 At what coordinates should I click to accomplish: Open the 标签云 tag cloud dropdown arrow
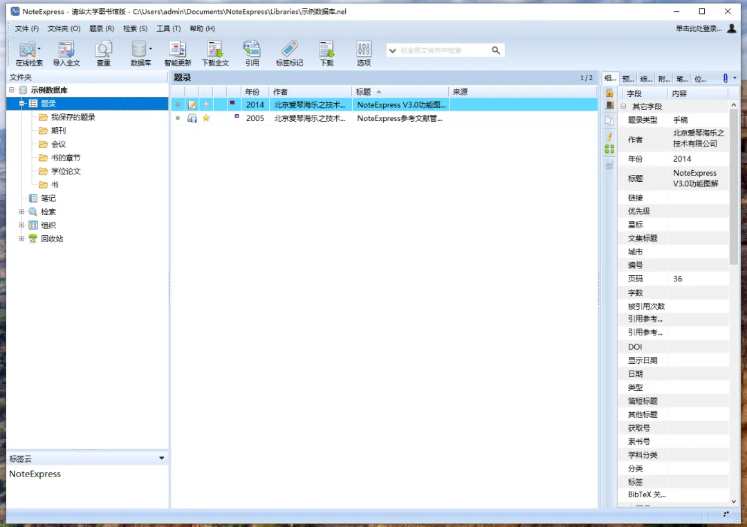[x=161, y=458]
